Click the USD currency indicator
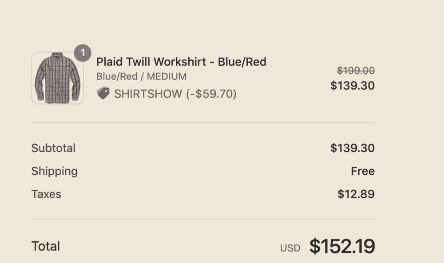 pos(290,248)
